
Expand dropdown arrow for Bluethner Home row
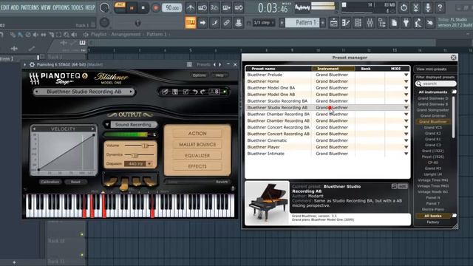click(x=406, y=81)
